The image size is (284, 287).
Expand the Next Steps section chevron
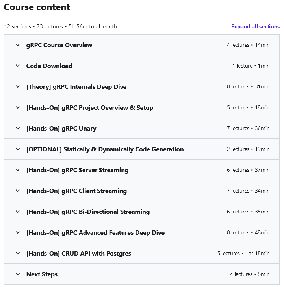[x=18, y=274]
